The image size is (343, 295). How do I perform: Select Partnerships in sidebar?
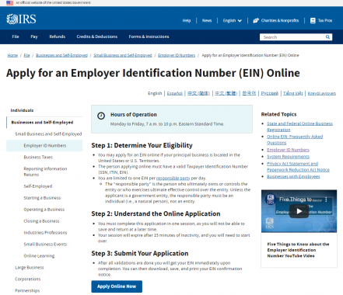pyautogui.click(x=27, y=291)
